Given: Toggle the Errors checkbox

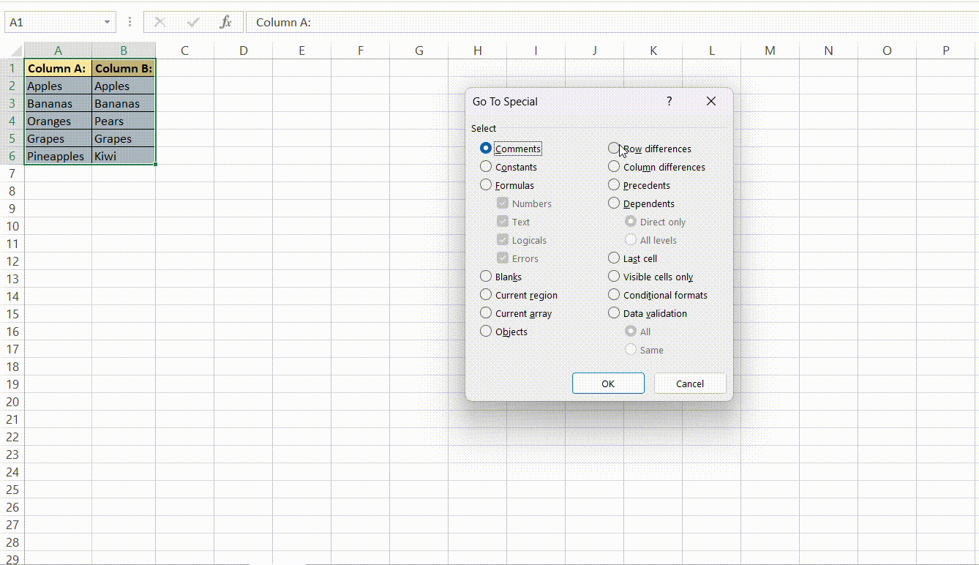Looking at the screenshot, I should pyautogui.click(x=502, y=258).
